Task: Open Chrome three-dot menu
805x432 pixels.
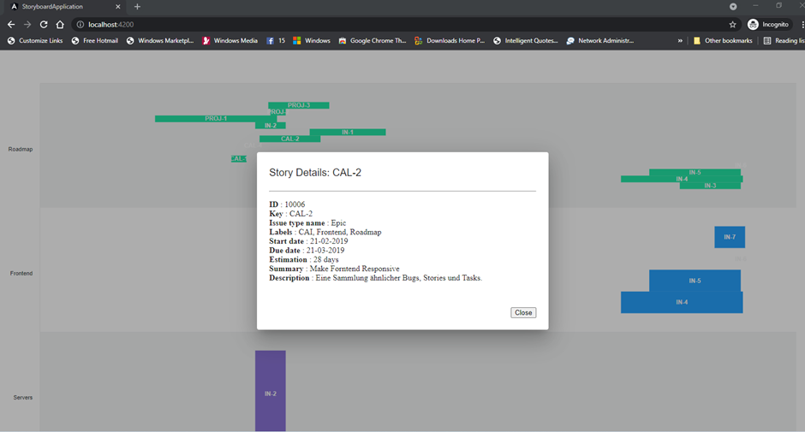Action: coord(802,25)
